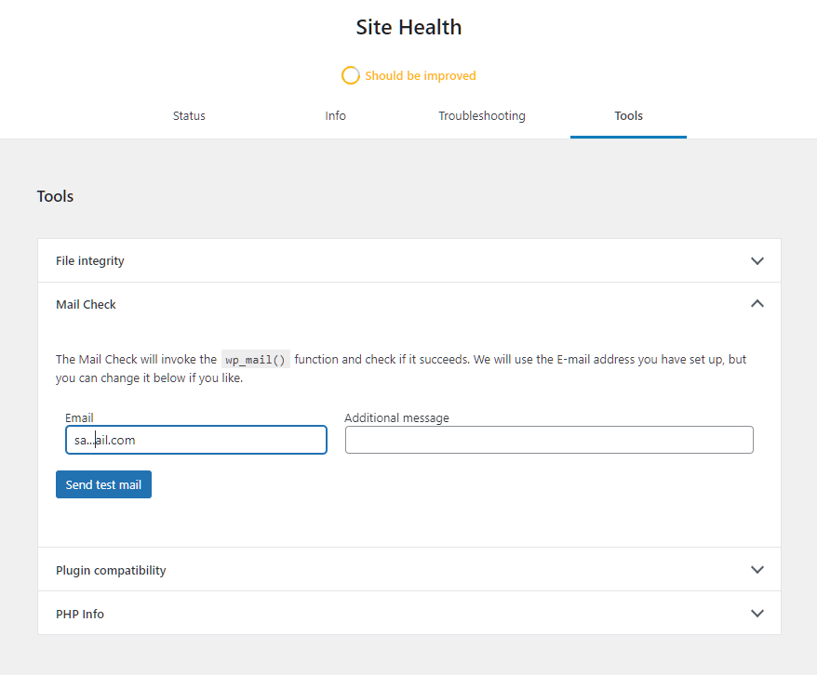
Task: Click the Additional message field
Action: (549, 440)
